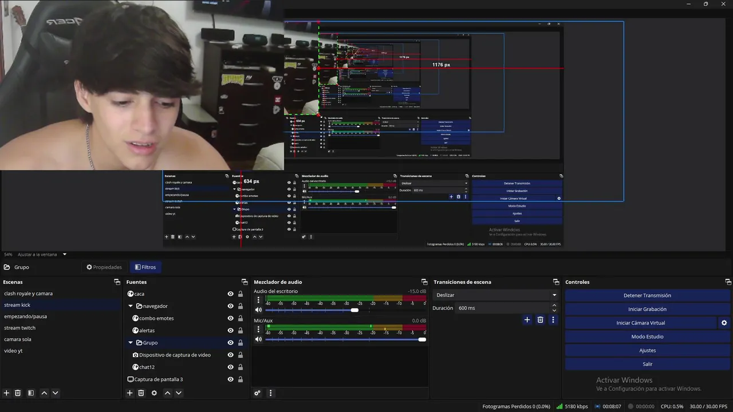Select the chat12 source row
The height and width of the screenshot is (412, 733).
click(186, 367)
